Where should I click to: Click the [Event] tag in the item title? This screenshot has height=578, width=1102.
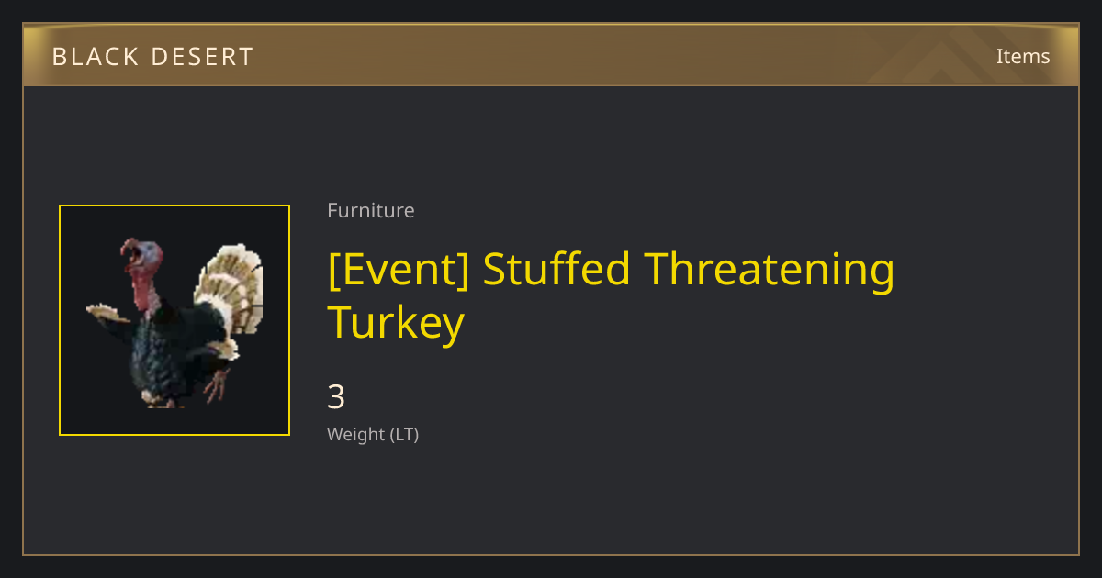[399, 269]
